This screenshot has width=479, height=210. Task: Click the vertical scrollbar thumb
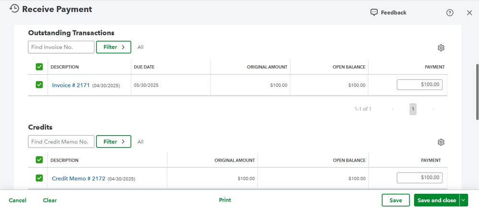(x=477, y=91)
